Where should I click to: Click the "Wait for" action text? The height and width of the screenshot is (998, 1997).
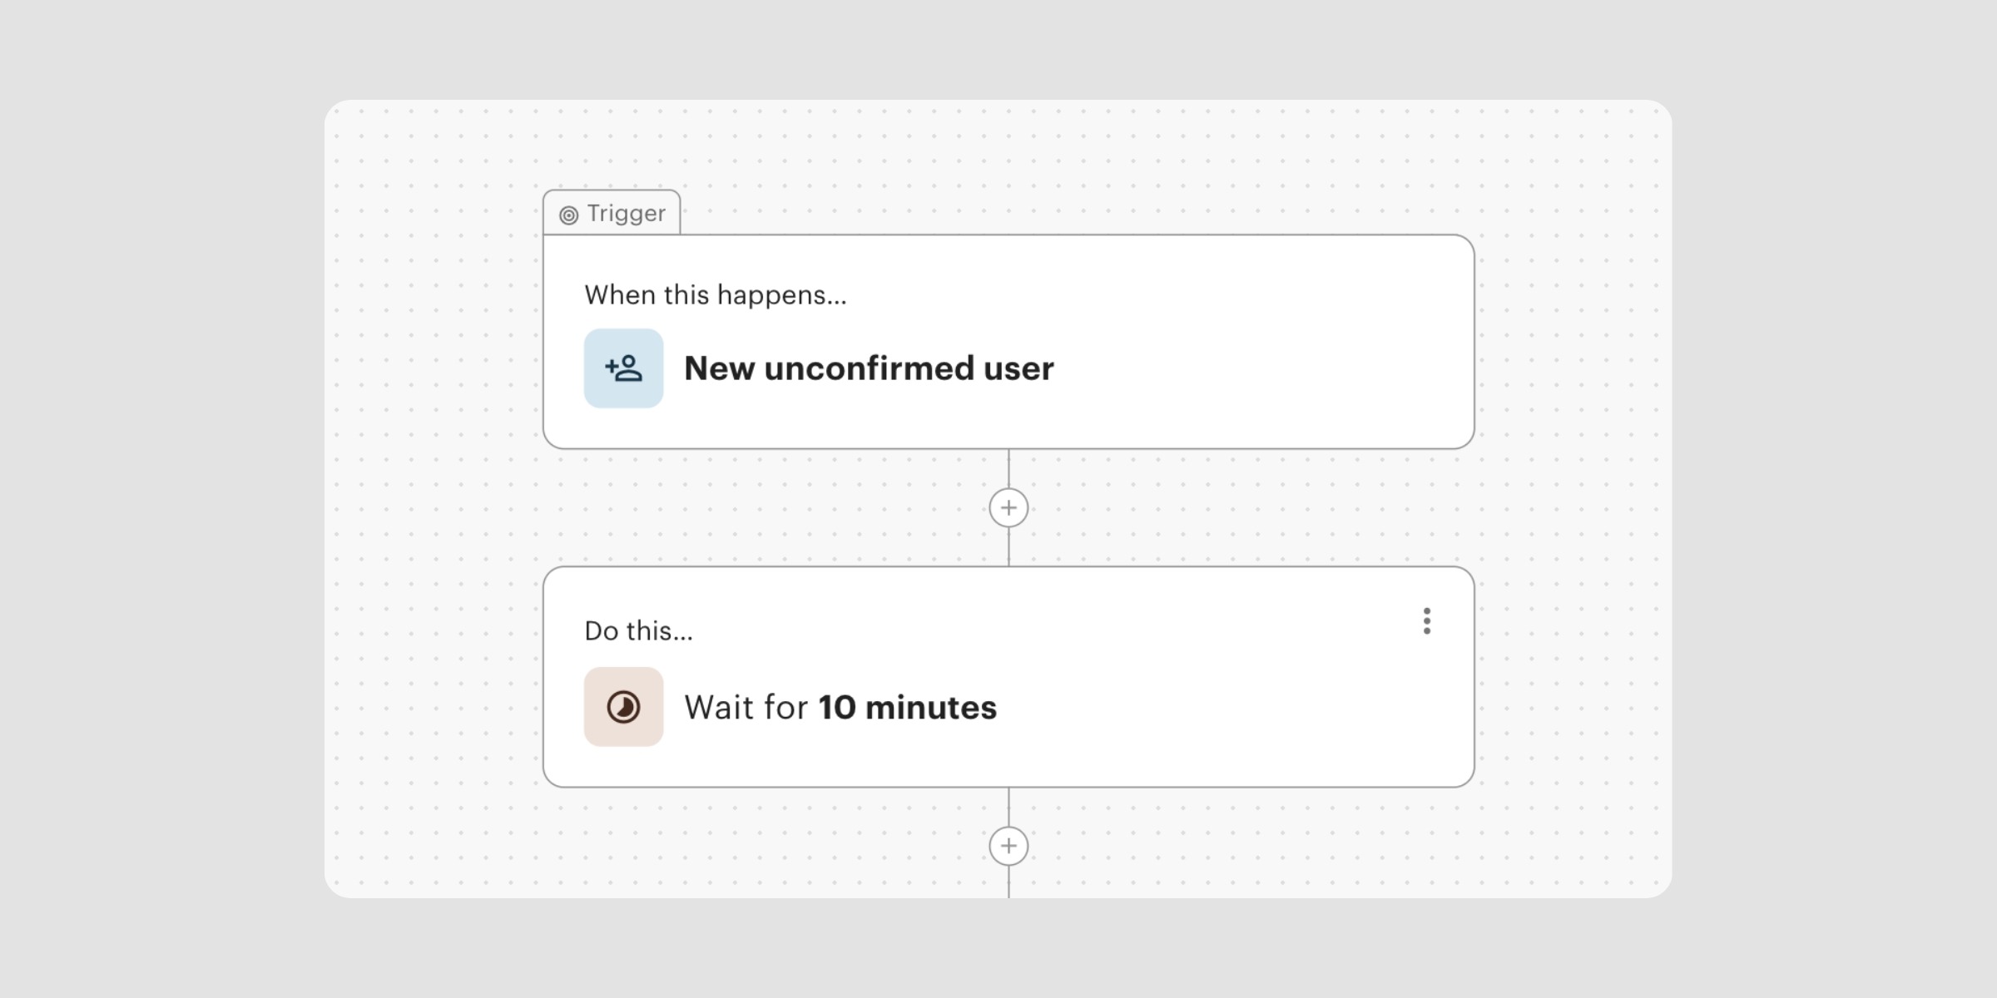[746, 708]
